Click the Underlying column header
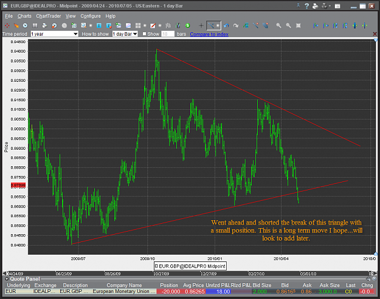Image resolution: width=380 pixels, height=299 pixels. click(x=18, y=285)
